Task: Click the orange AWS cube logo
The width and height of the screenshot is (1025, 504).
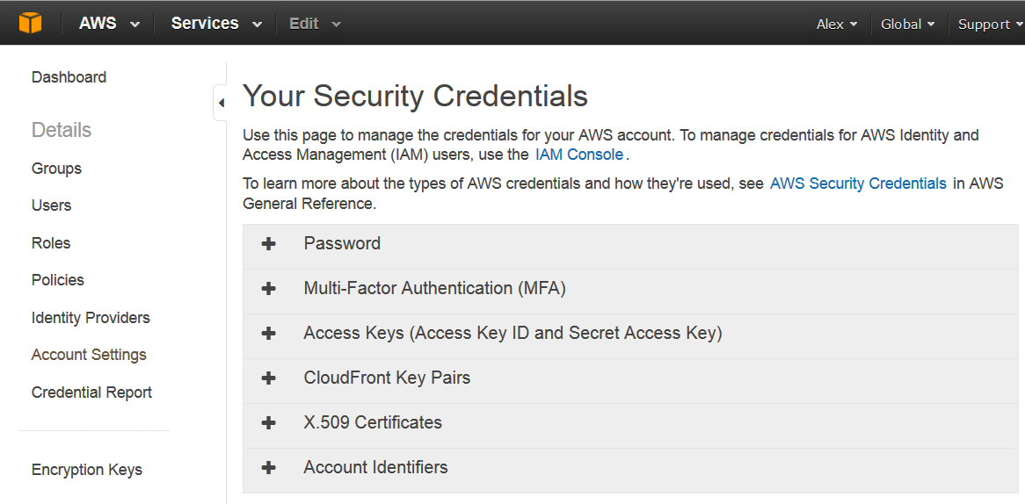Action: coord(30,24)
